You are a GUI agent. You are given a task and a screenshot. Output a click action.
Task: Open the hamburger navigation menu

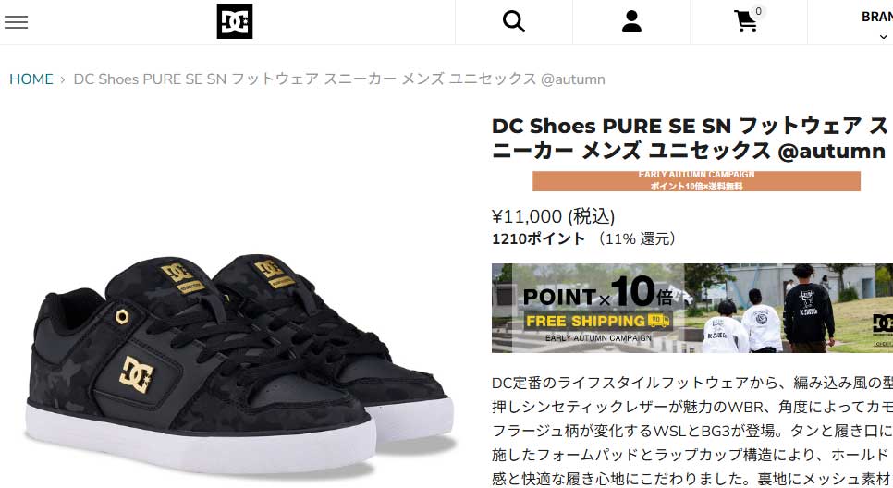pos(16,22)
